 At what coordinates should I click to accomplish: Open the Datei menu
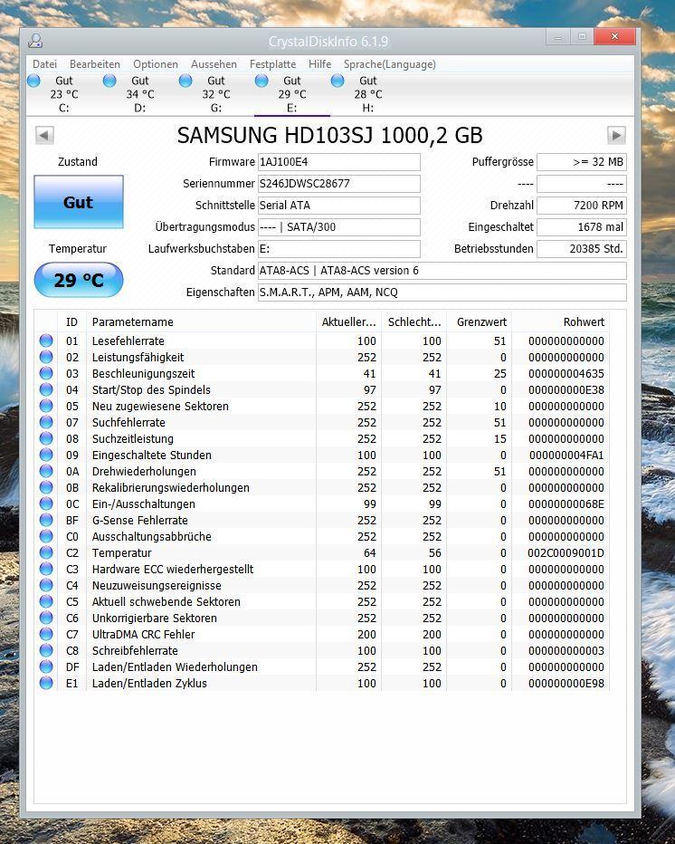tap(44, 64)
